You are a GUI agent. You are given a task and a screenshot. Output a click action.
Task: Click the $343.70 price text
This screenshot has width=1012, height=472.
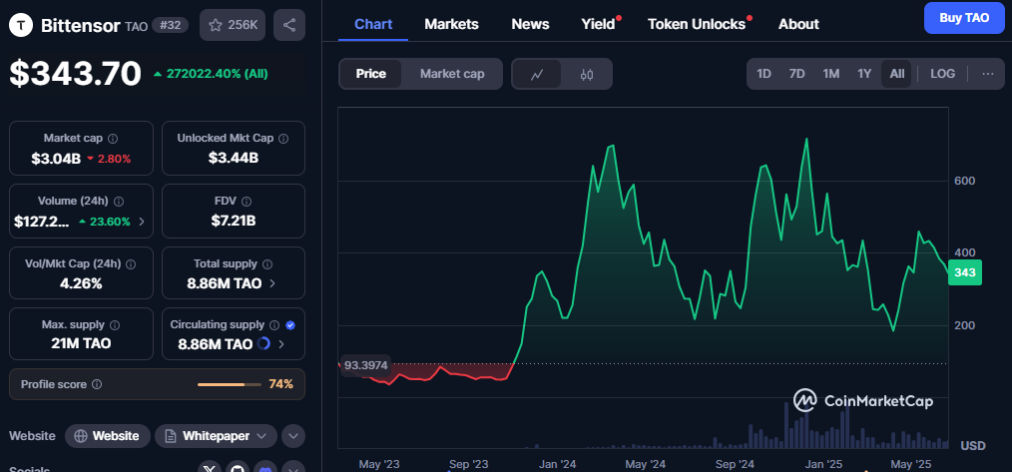75,73
